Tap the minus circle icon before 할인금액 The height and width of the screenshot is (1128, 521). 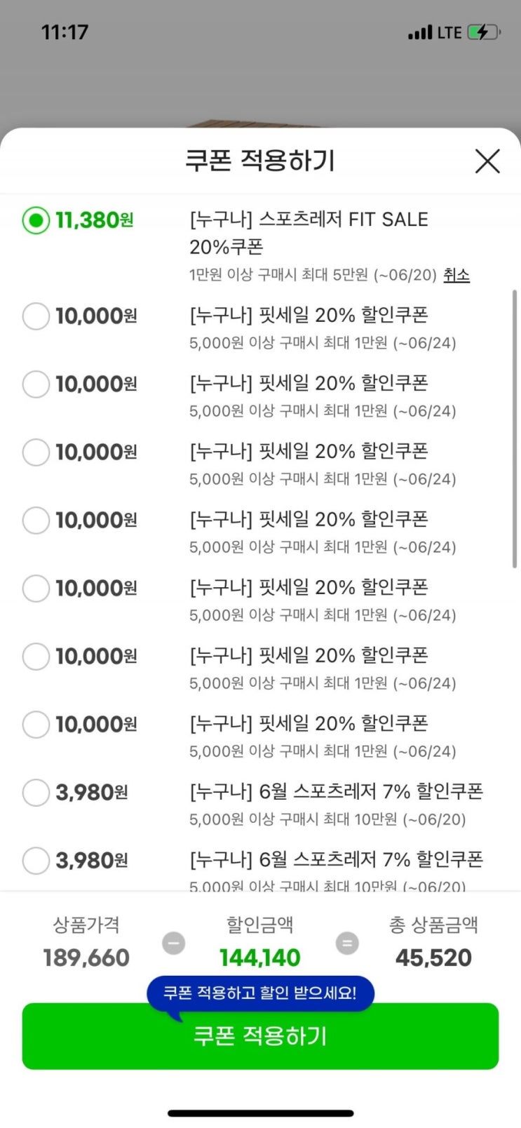coord(174,943)
